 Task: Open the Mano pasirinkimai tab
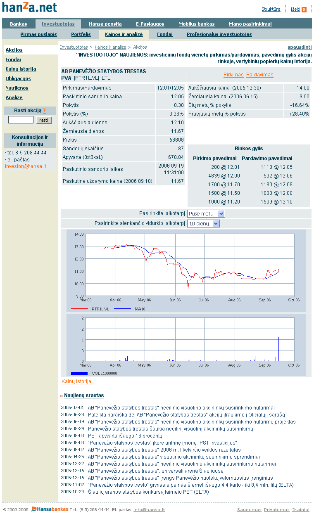pyautogui.click(x=250, y=24)
